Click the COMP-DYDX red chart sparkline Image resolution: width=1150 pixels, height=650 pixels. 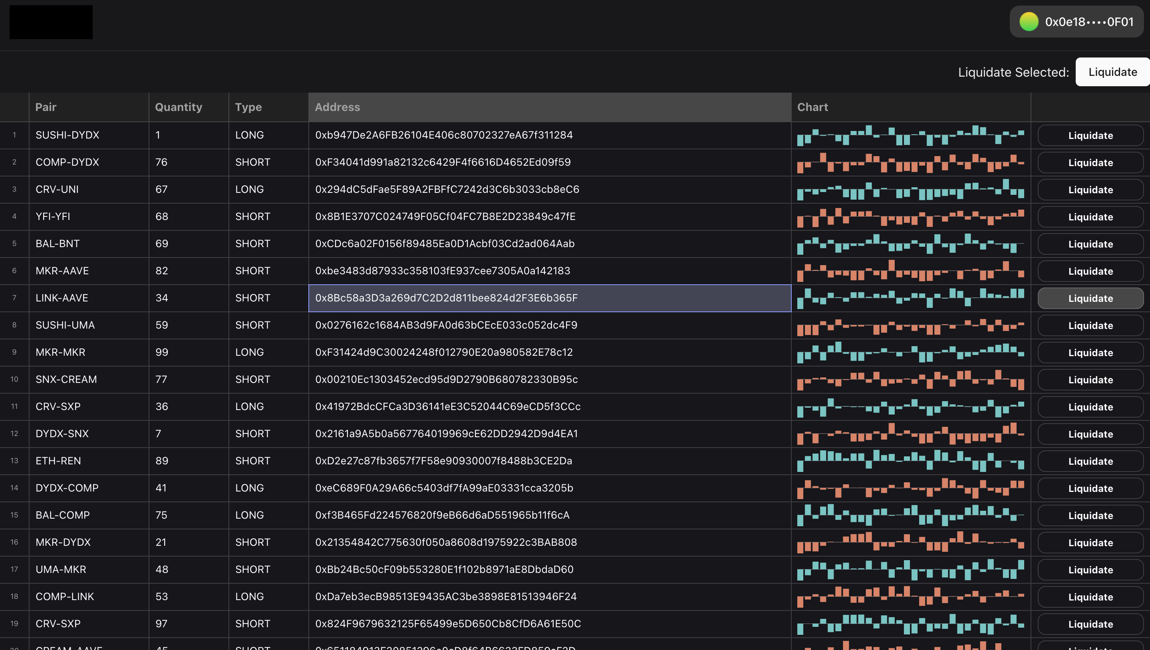[911, 162]
